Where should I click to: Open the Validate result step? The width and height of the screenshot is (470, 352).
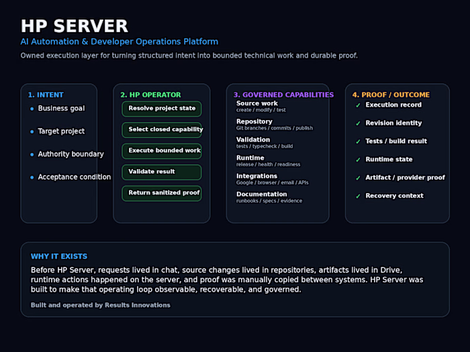[x=162, y=172]
